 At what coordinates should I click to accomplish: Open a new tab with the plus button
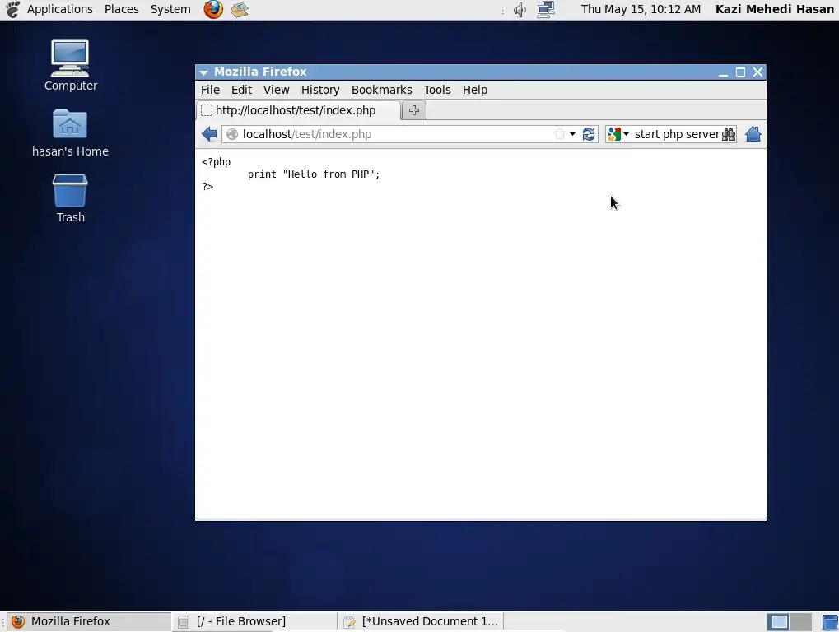[x=413, y=110]
